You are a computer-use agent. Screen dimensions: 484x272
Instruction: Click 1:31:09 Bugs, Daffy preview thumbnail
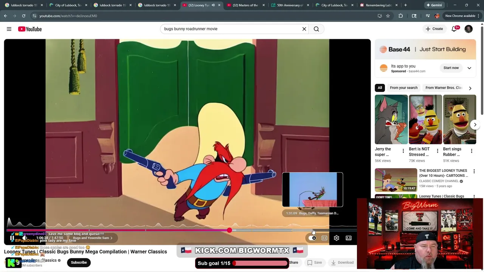313,190
